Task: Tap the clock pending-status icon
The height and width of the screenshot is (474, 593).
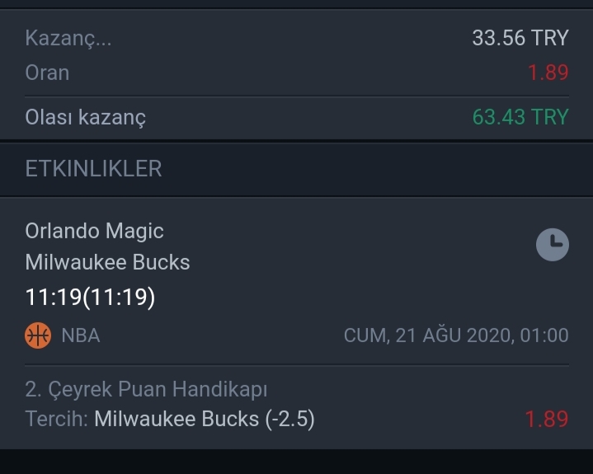Action: pyautogui.click(x=552, y=245)
